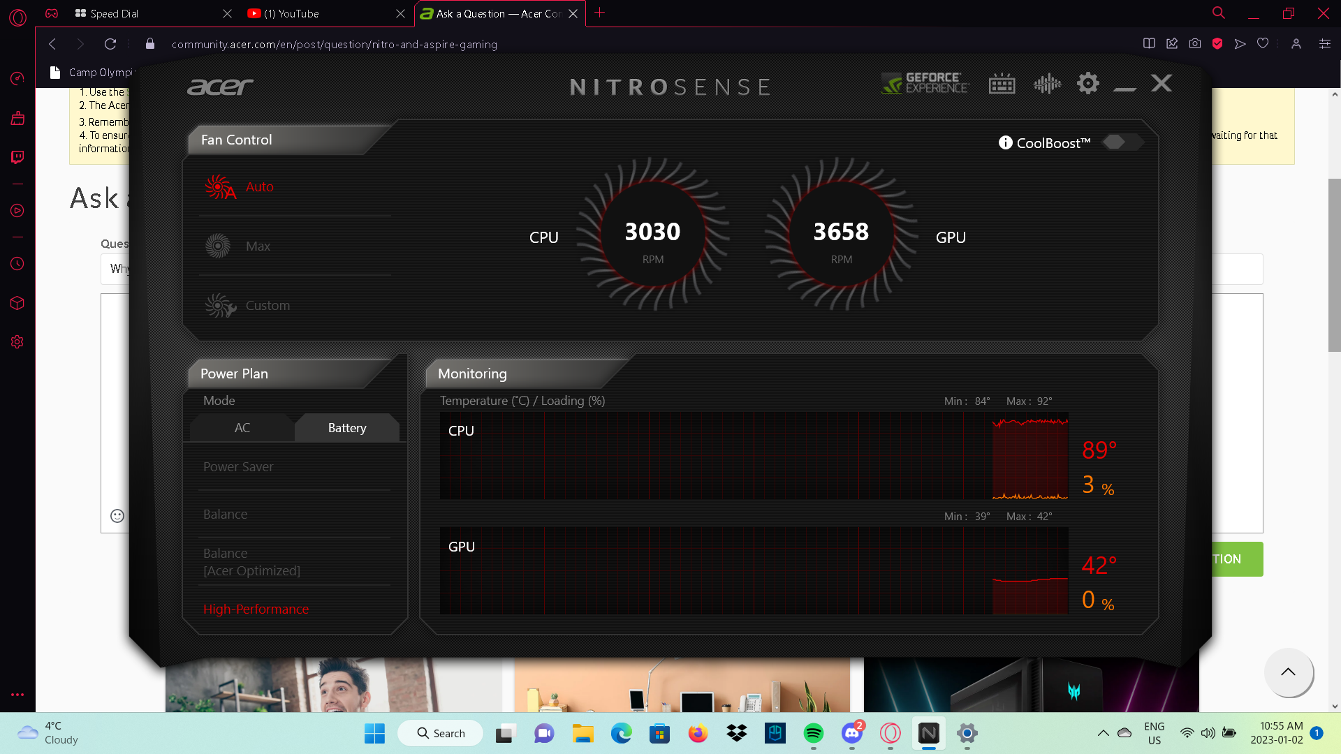Select Custom fan mode
Viewport: 1341px width, 754px height.
click(x=295, y=305)
